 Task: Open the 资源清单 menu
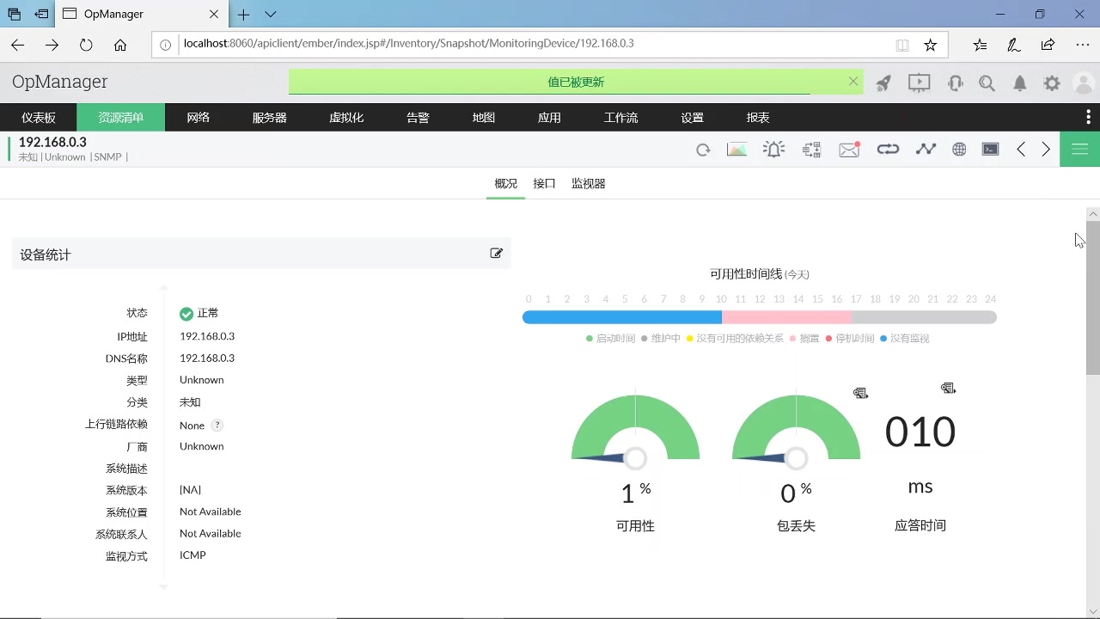(120, 118)
